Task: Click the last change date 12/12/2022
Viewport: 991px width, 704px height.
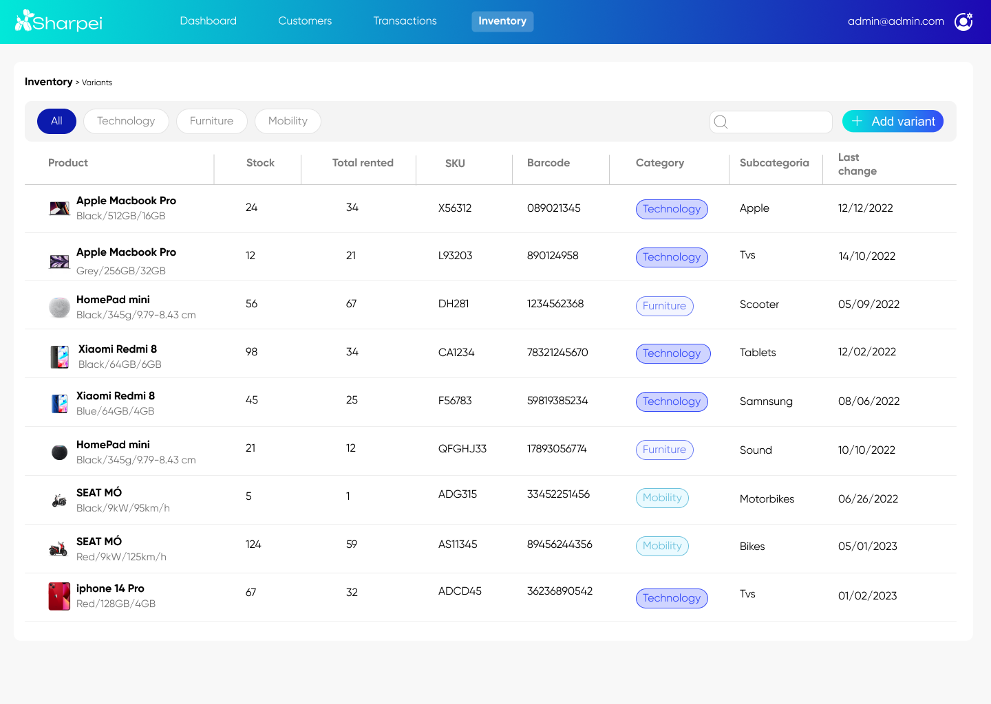Action: coord(865,208)
